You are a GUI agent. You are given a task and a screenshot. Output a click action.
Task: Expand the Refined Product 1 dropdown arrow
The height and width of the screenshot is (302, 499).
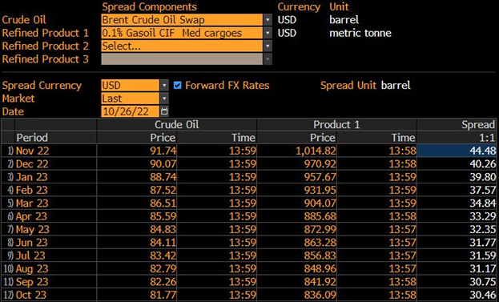pos(268,33)
